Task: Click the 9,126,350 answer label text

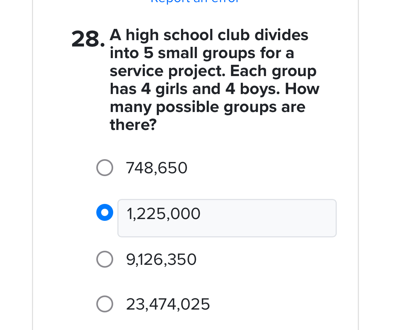Action: [161, 259]
